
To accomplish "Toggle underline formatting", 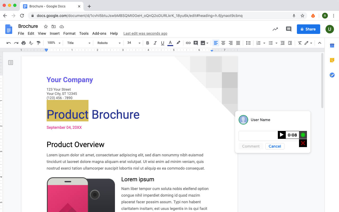I will coord(163,43).
